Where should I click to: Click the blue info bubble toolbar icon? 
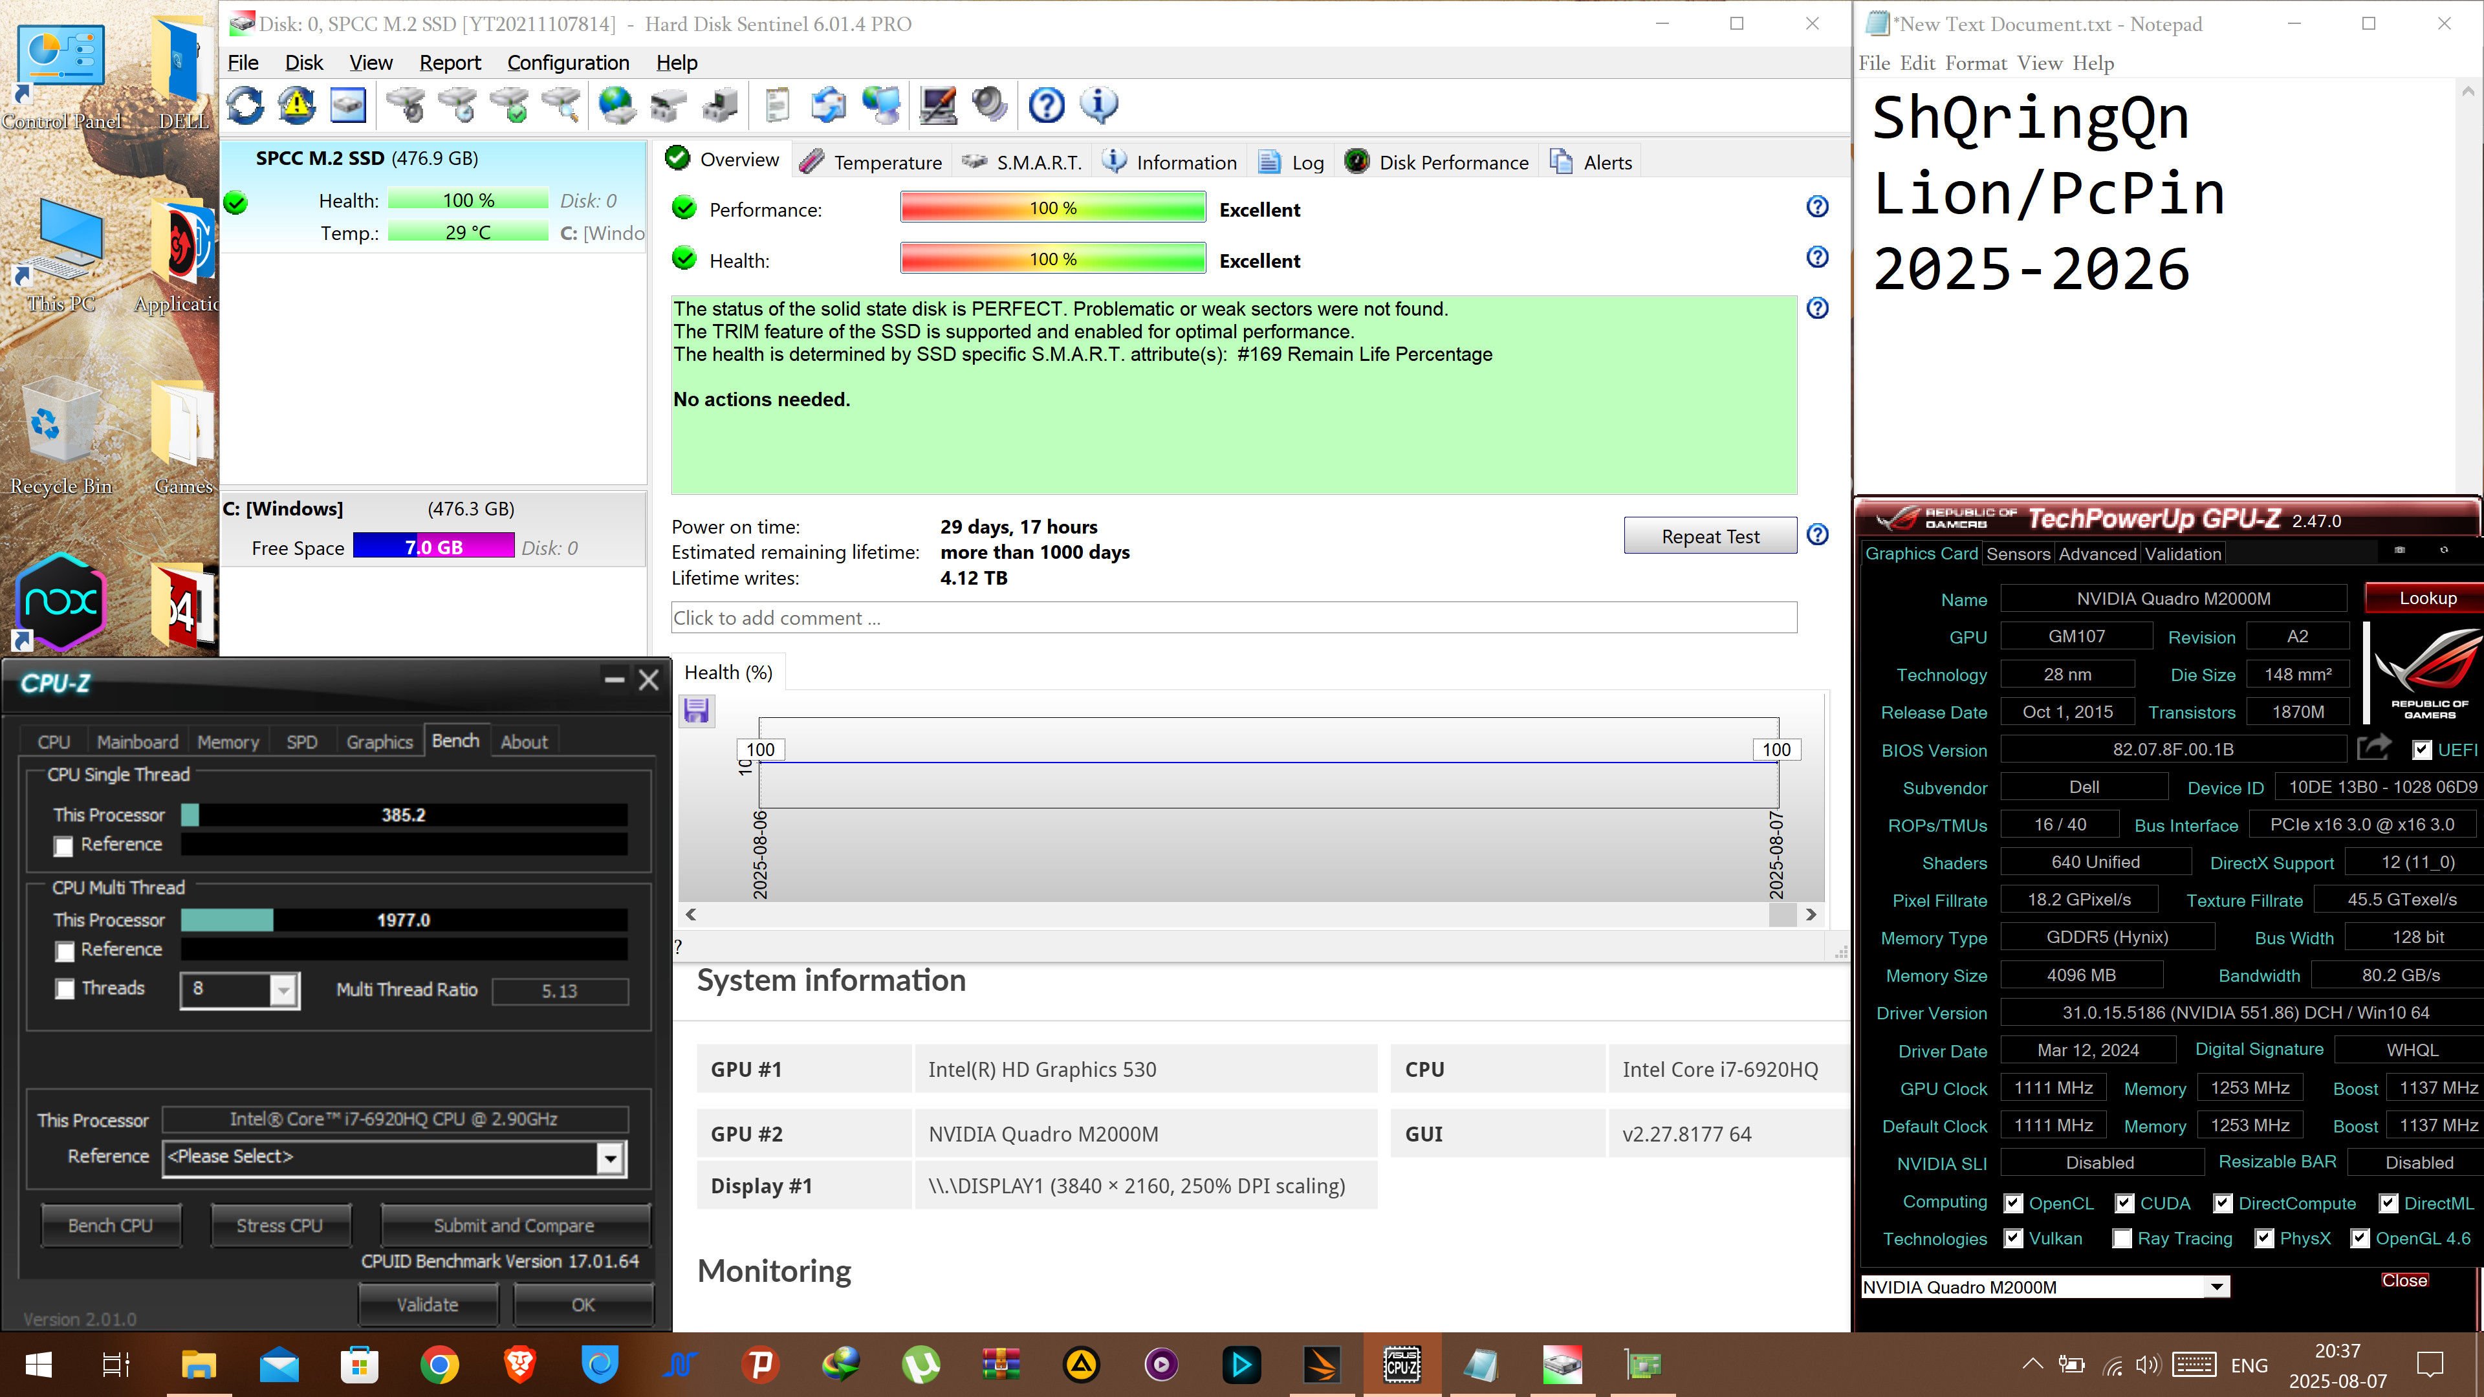(1098, 105)
